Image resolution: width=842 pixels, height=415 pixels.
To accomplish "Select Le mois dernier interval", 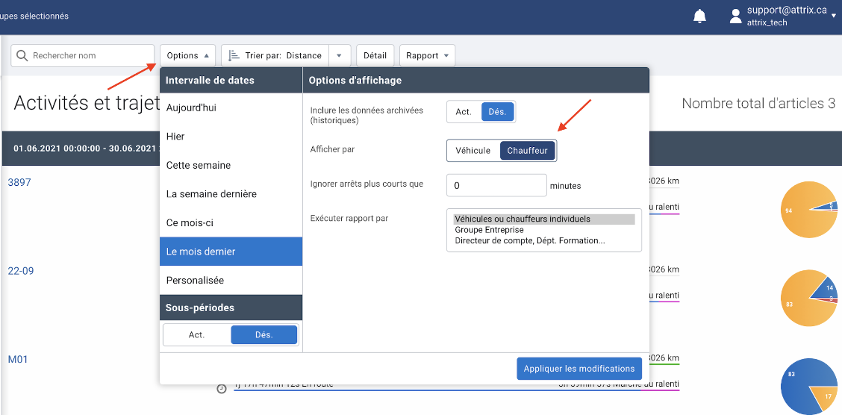I will (x=231, y=252).
